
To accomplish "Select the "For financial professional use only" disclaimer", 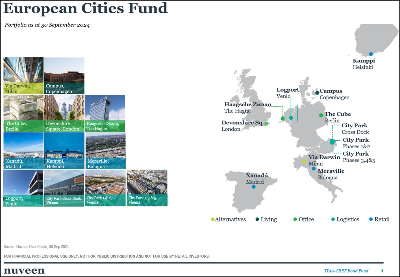I will pos(107,256).
